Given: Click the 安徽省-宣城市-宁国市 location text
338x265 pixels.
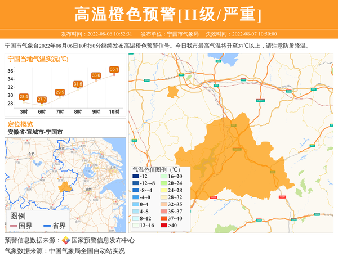Looking at the screenshot, I should (x=35, y=132).
